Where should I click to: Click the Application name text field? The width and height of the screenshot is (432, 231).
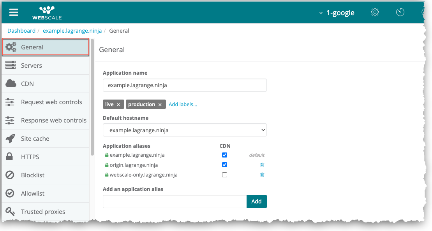(x=185, y=85)
